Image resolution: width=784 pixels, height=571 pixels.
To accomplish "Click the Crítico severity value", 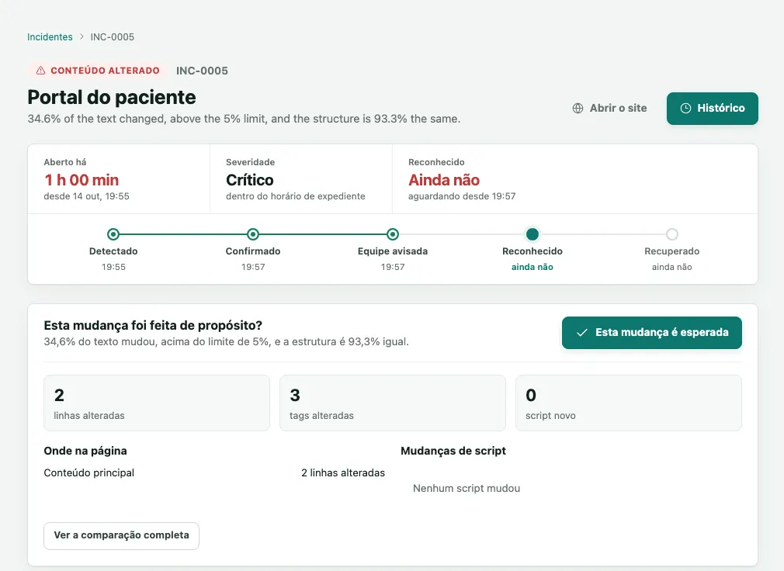I will click(x=249, y=180).
